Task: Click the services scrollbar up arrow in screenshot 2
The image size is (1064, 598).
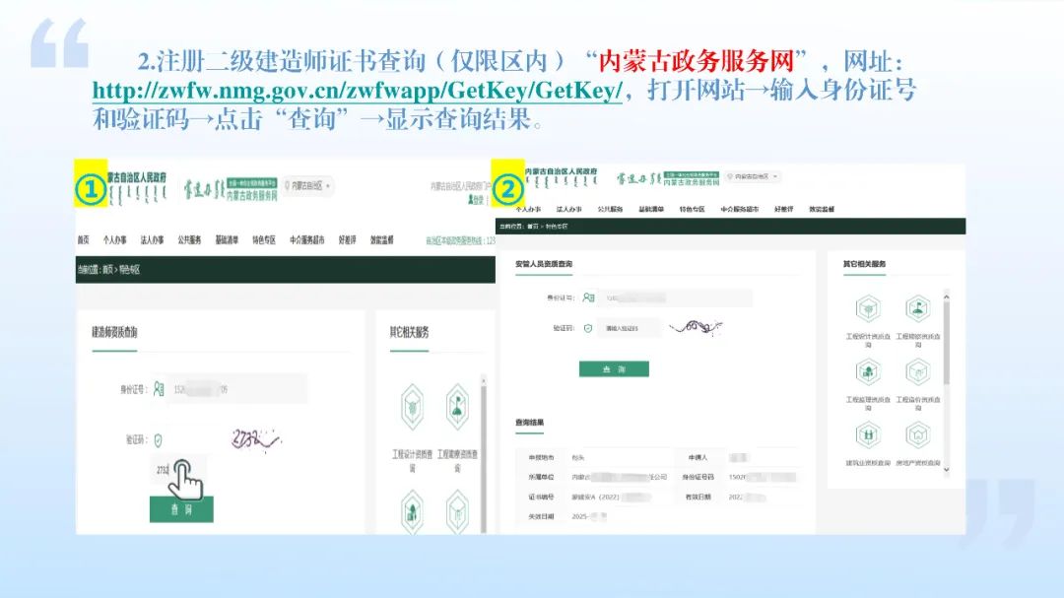Action: pyautogui.click(x=946, y=297)
